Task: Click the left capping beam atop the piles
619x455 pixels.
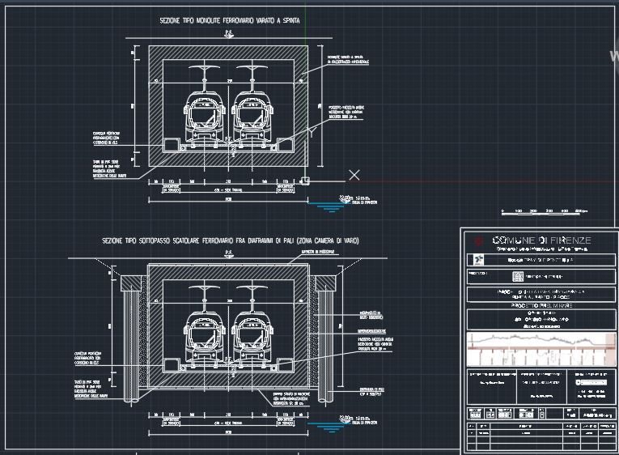Action: pyautogui.click(x=131, y=283)
